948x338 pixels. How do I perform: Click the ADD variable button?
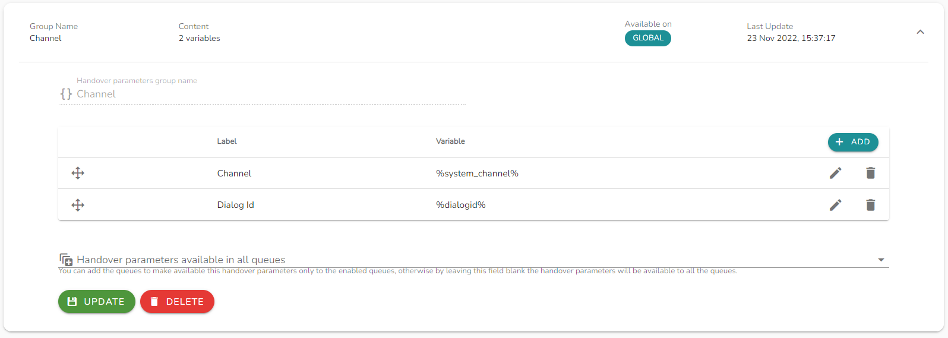click(x=853, y=142)
